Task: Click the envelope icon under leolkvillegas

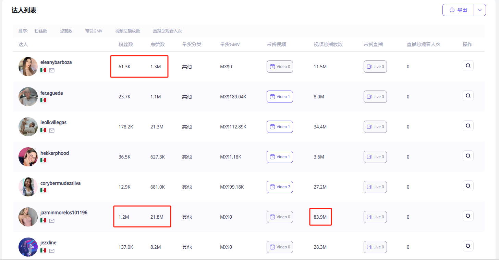Action: point(52,131)
